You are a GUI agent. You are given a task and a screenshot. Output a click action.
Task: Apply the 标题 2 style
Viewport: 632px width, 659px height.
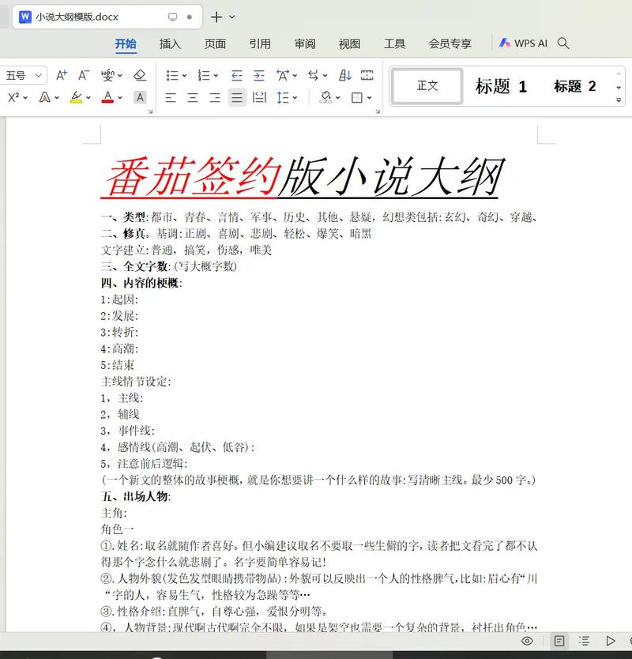[x=574, y=87]
